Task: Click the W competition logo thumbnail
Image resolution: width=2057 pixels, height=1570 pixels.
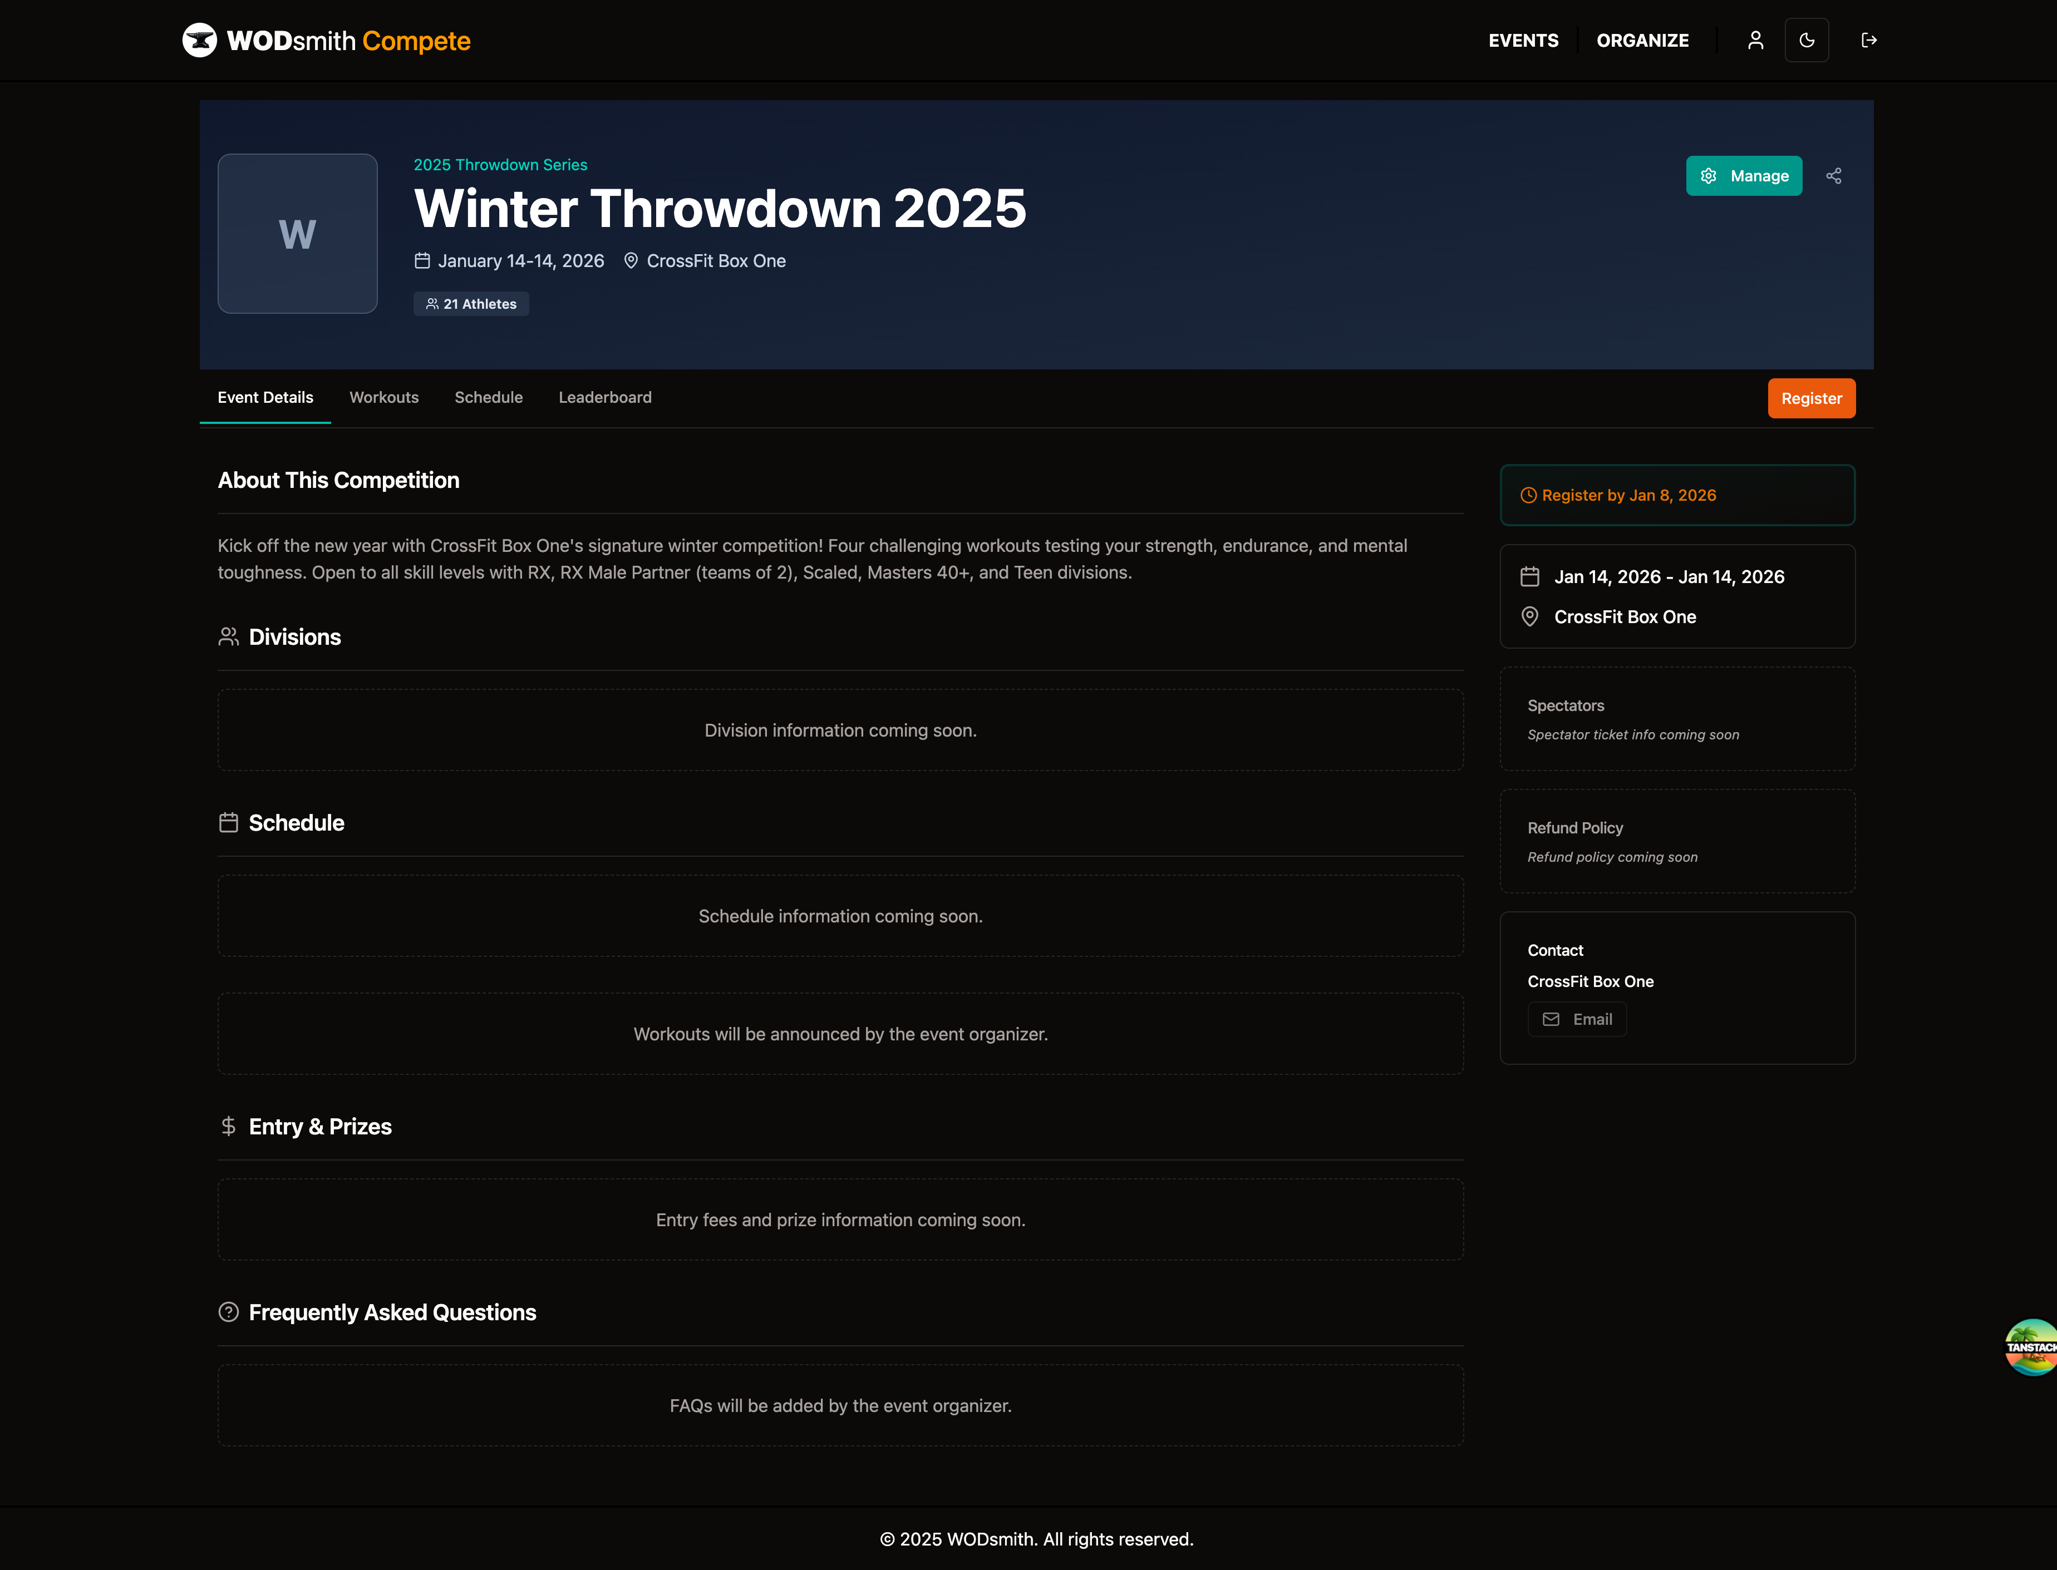Action: tap(297, 234)
